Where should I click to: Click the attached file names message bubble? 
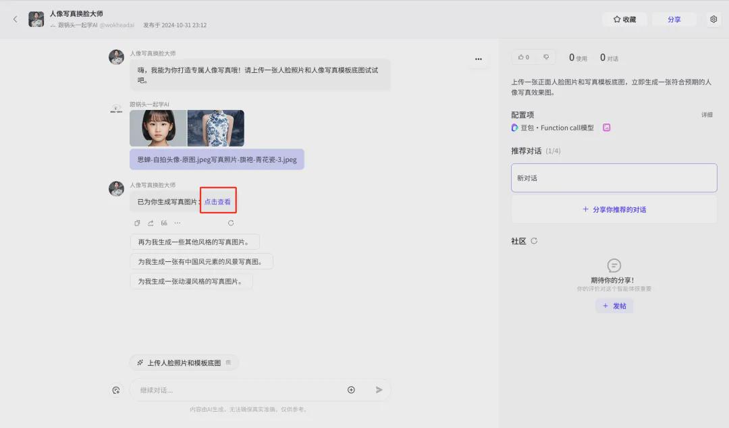pos(217,159)
